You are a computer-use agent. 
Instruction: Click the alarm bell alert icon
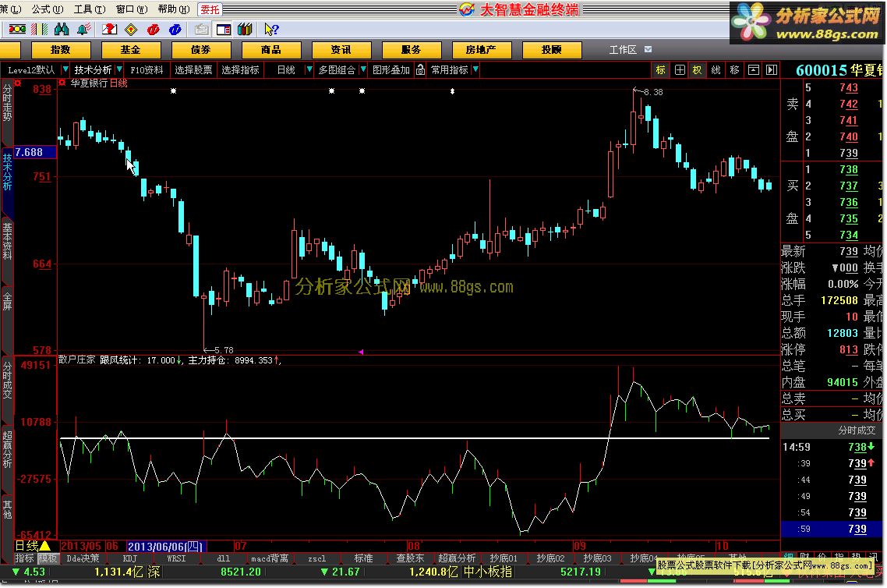(x=84, y=29)
